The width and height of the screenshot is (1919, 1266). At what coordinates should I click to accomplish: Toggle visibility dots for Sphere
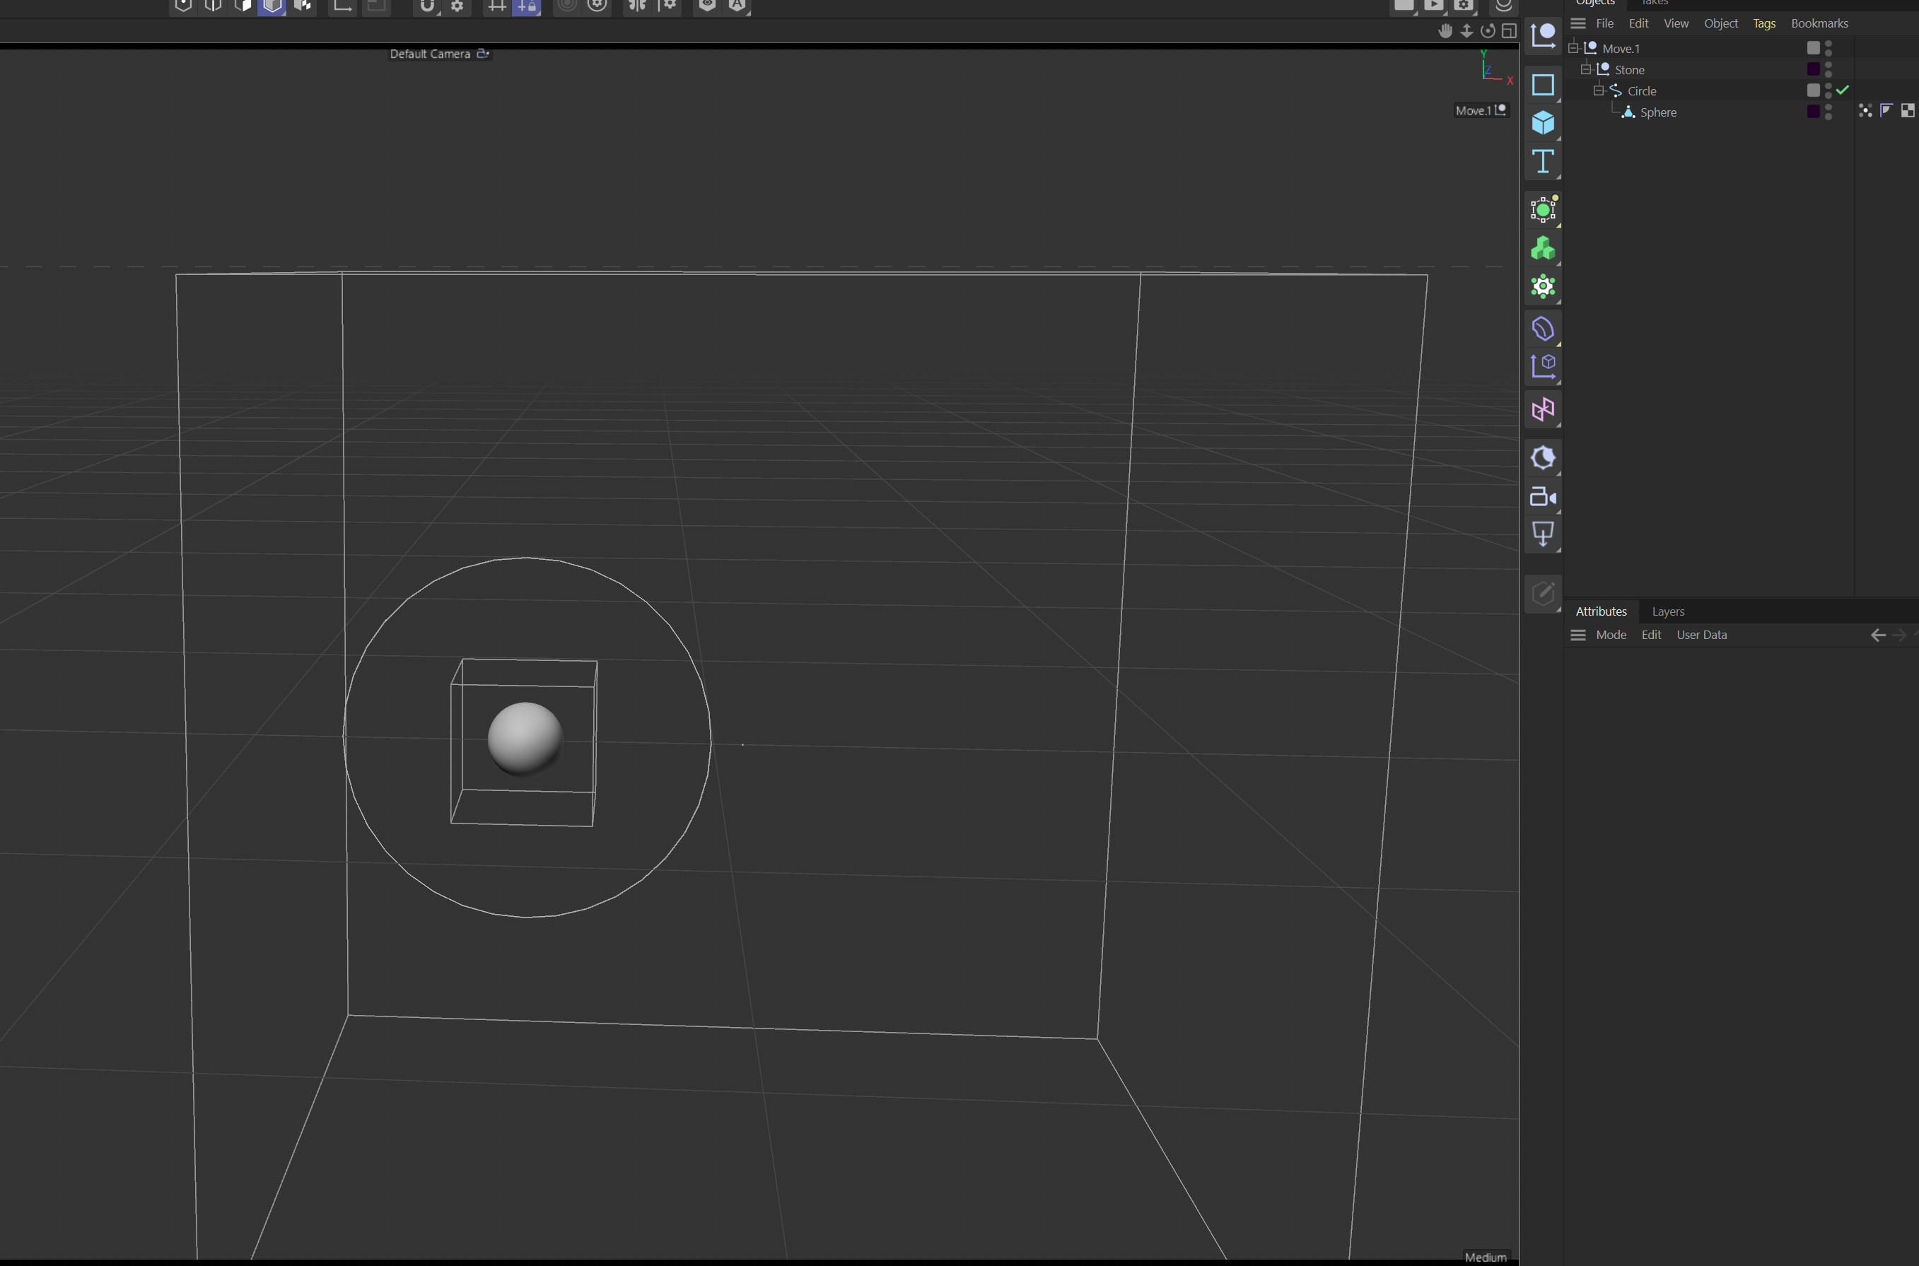1828,112
